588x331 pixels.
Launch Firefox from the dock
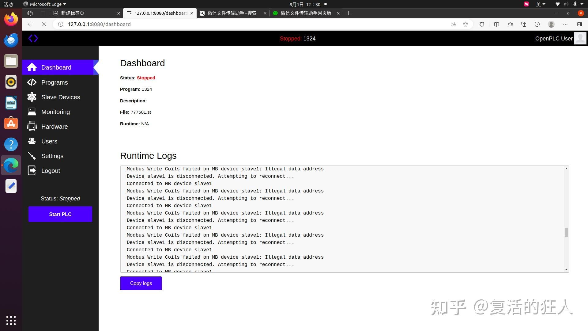(11, 19)
